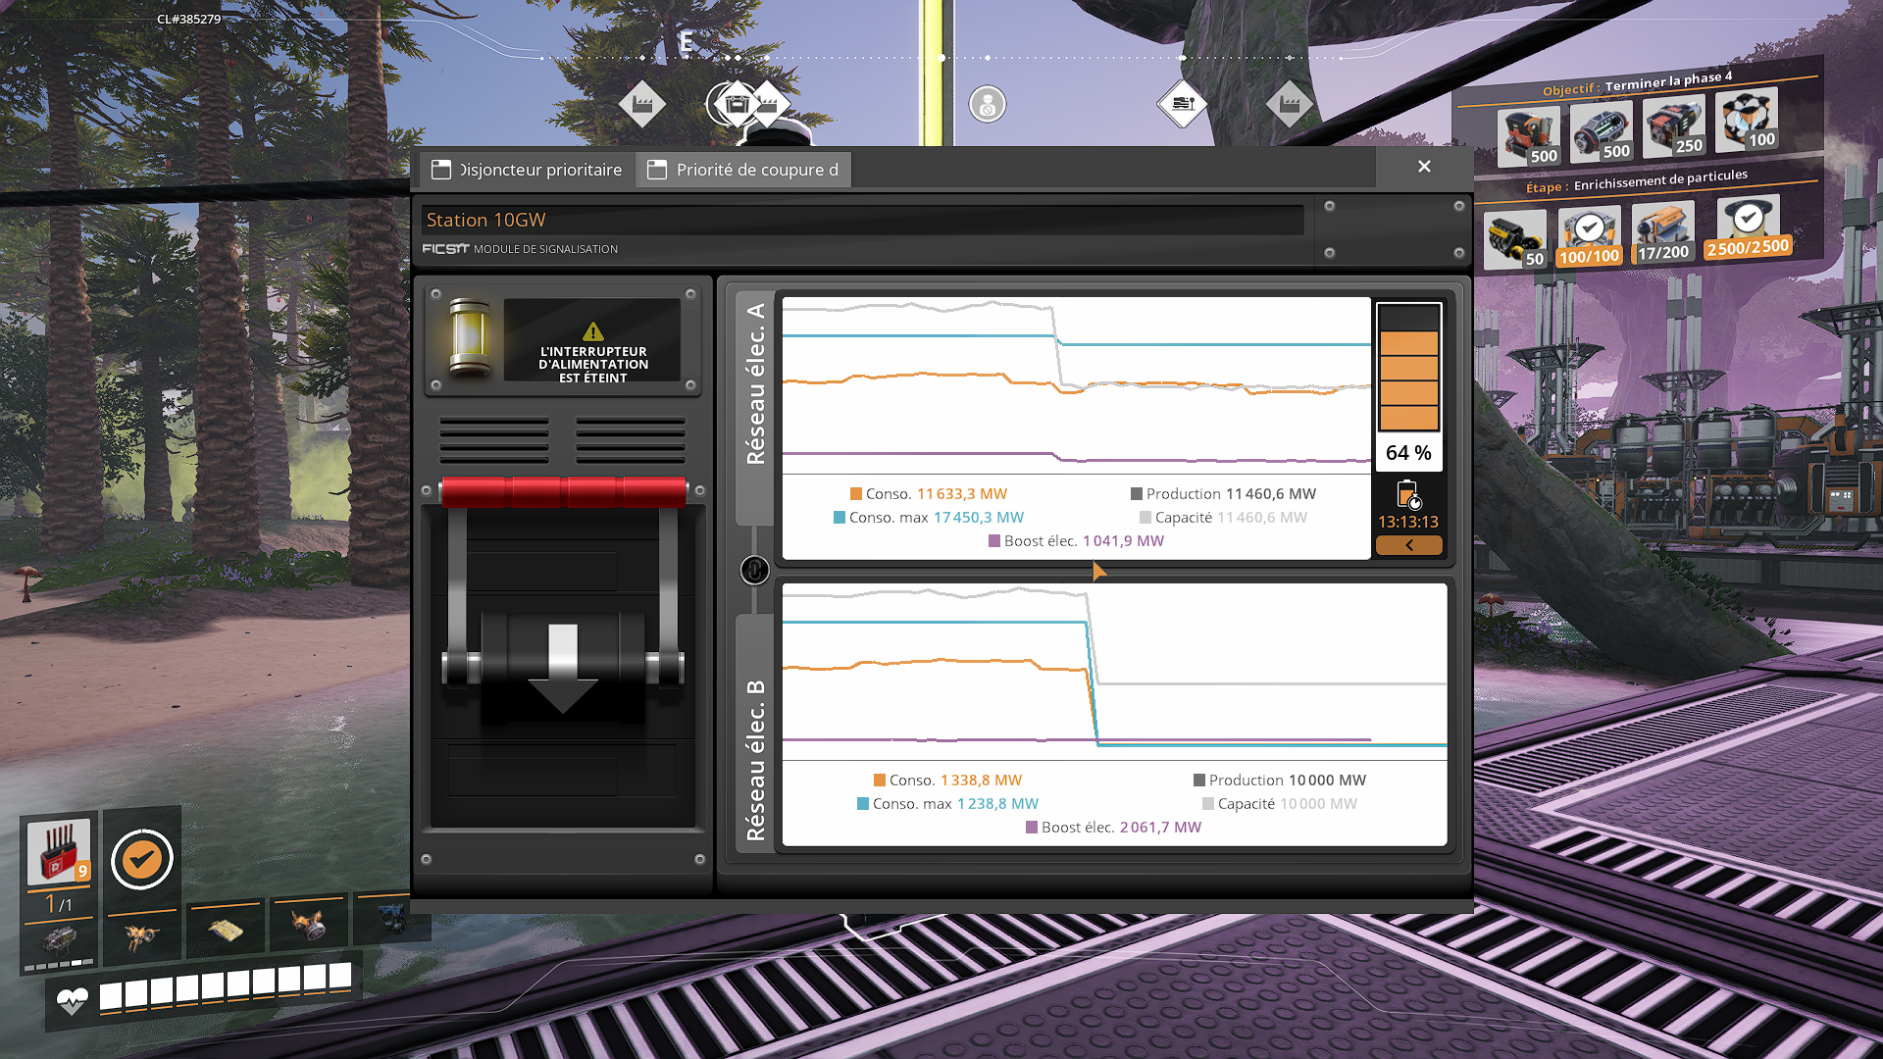Switch to the Disjoncteur prioritaire tab
The image size is (1883, 1059).
(x=528, y=170)
